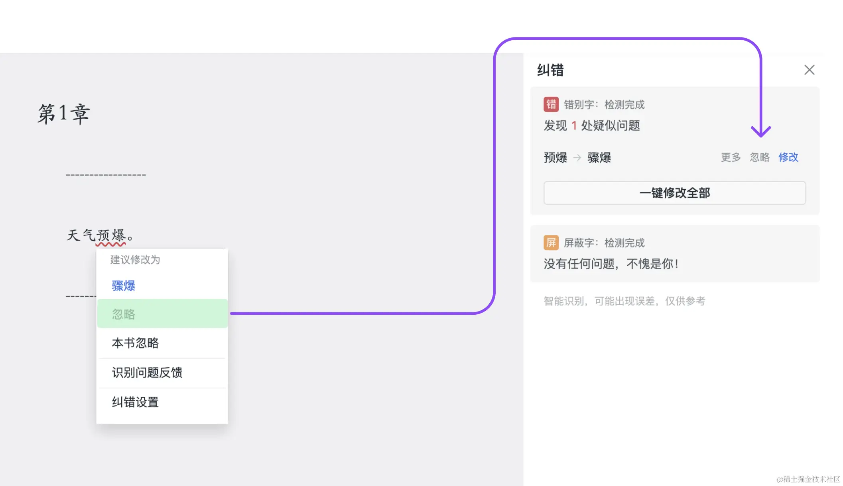Click 忽略 in the 纠错 panel row

click(759, 157)
